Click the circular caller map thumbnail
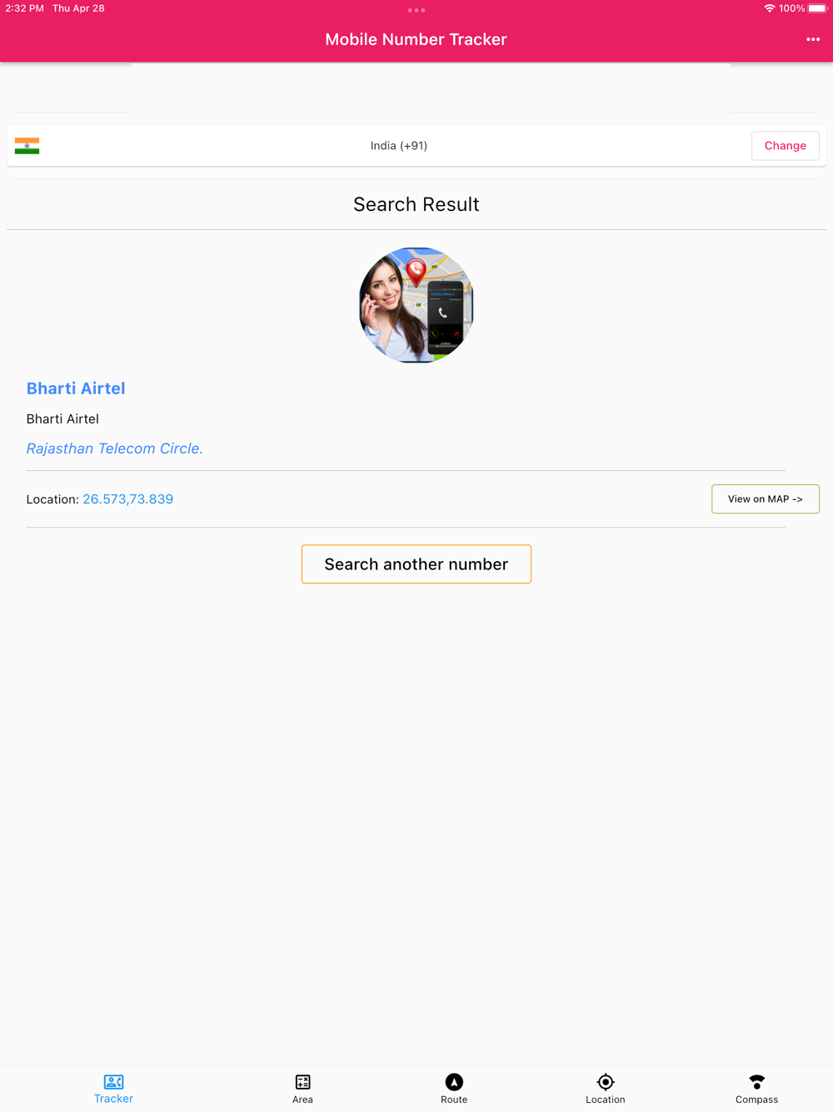This screenshot has height=1112, width=833. coord(416,305)
